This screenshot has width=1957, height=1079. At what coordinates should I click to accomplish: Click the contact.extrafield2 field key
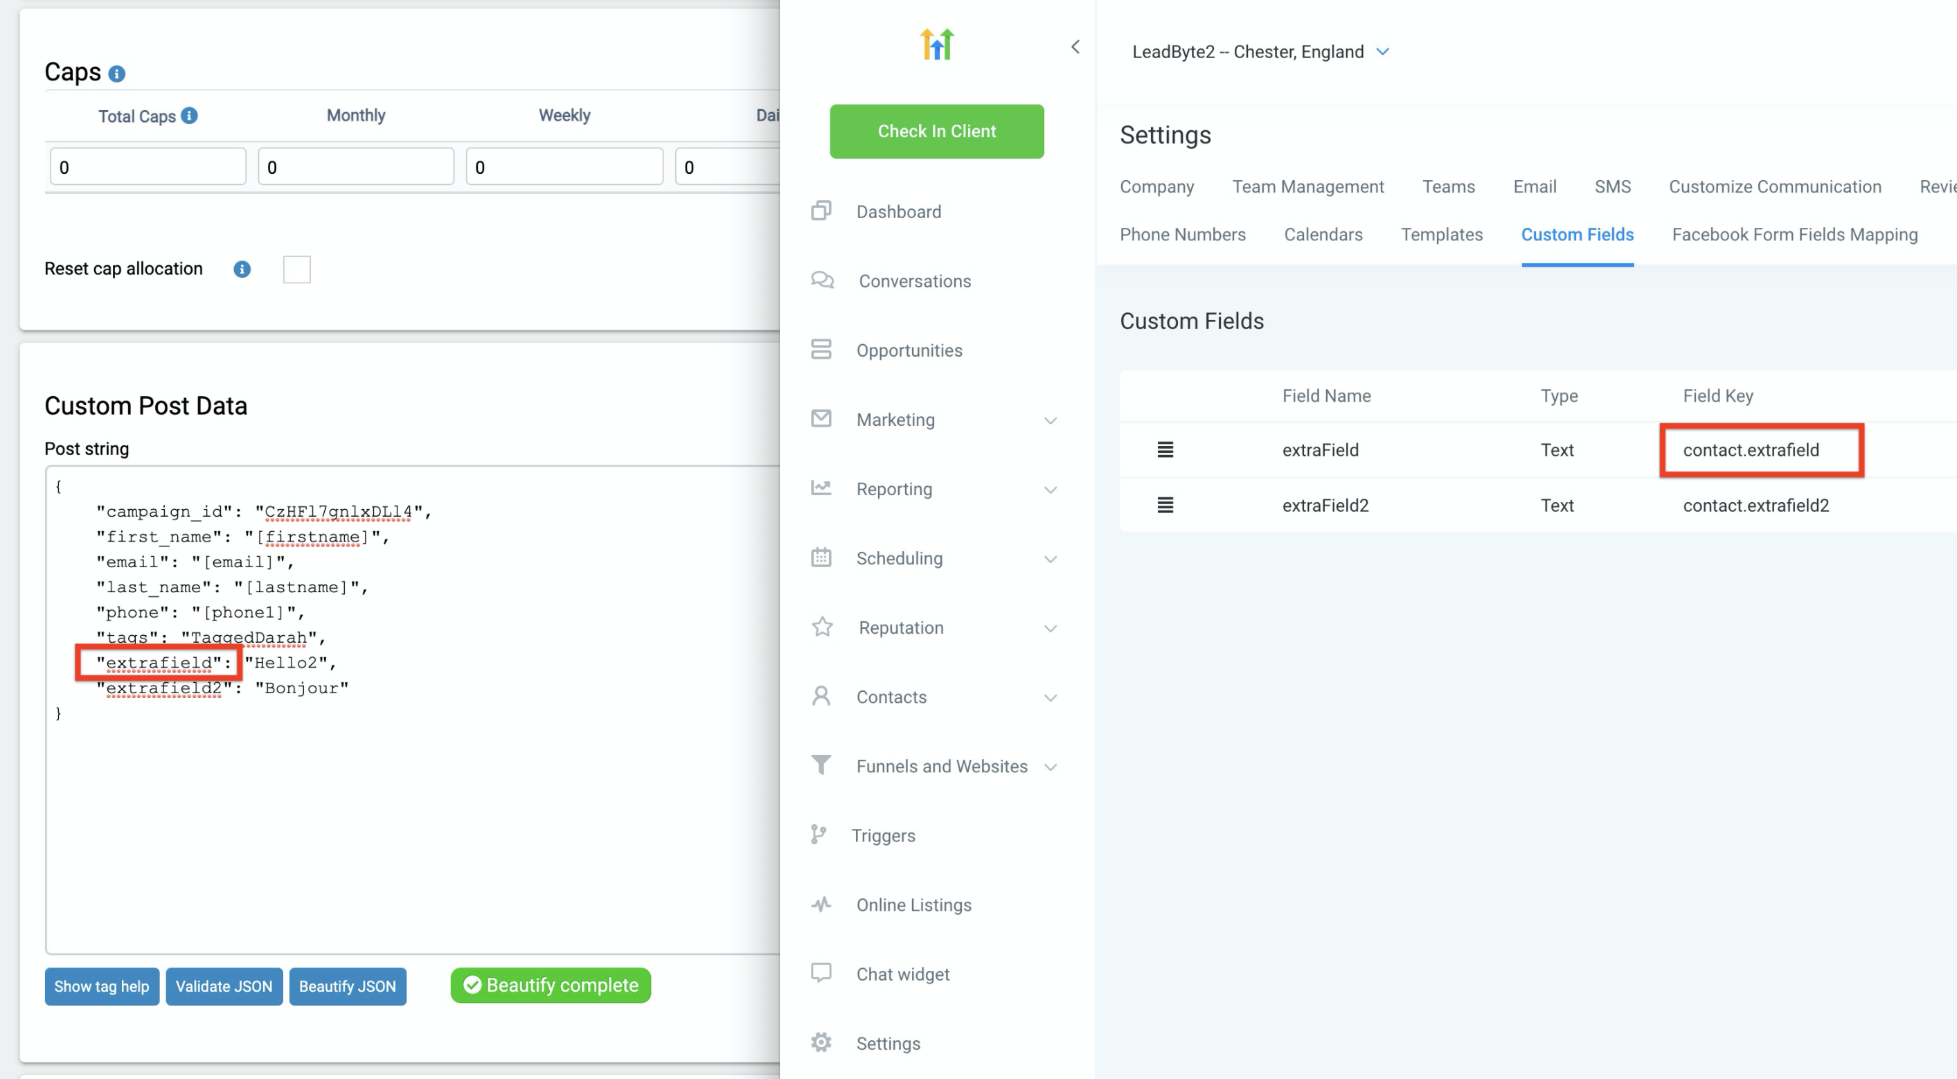pos(1755,506)
